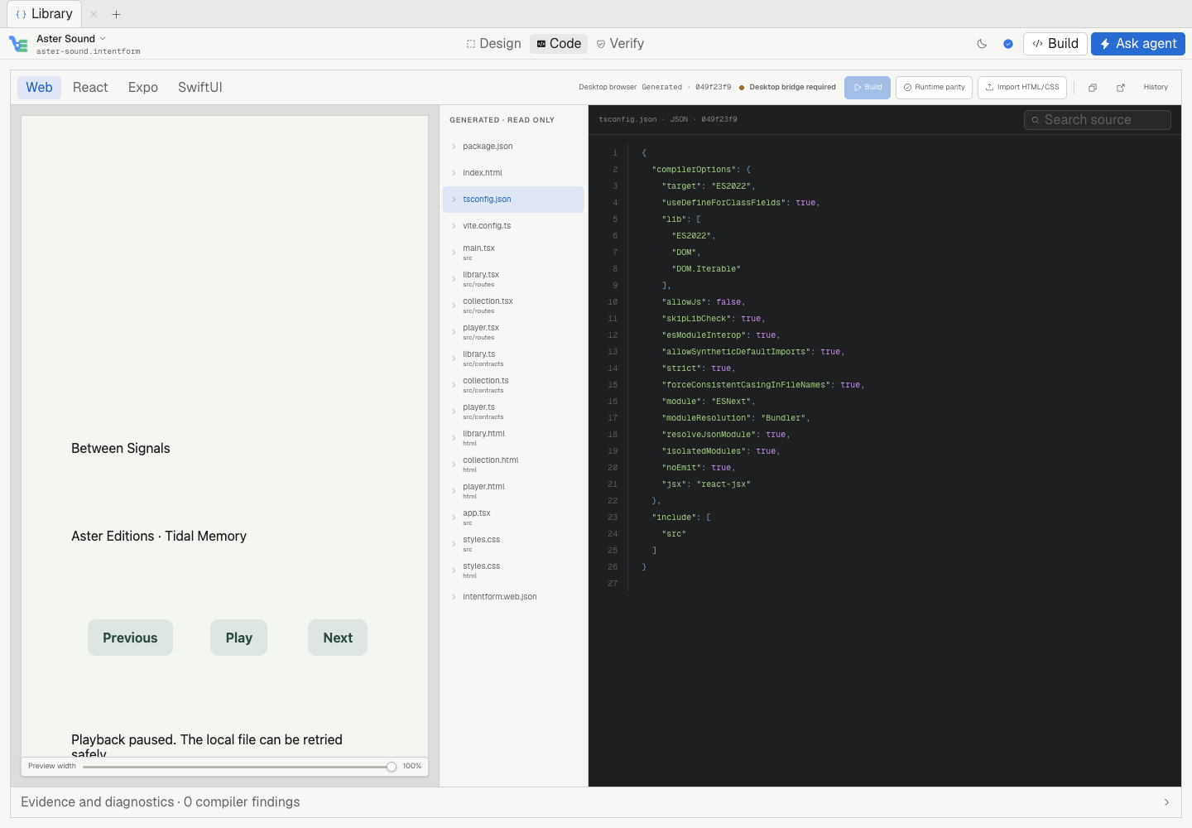This screenshot has width=1192, height=828.
Task: Expand library.tsx chevron
Action: coord(454,279)
